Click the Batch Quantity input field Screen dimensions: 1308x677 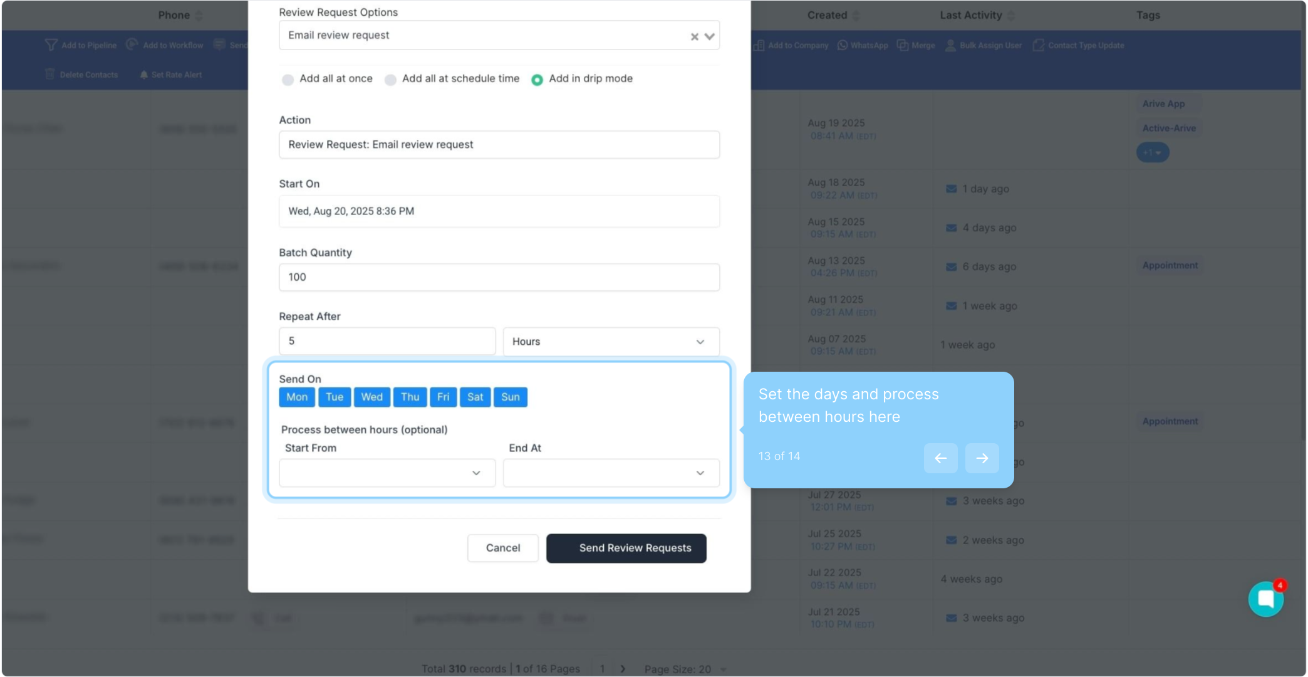pyautogui.click(x=499, y=277)
